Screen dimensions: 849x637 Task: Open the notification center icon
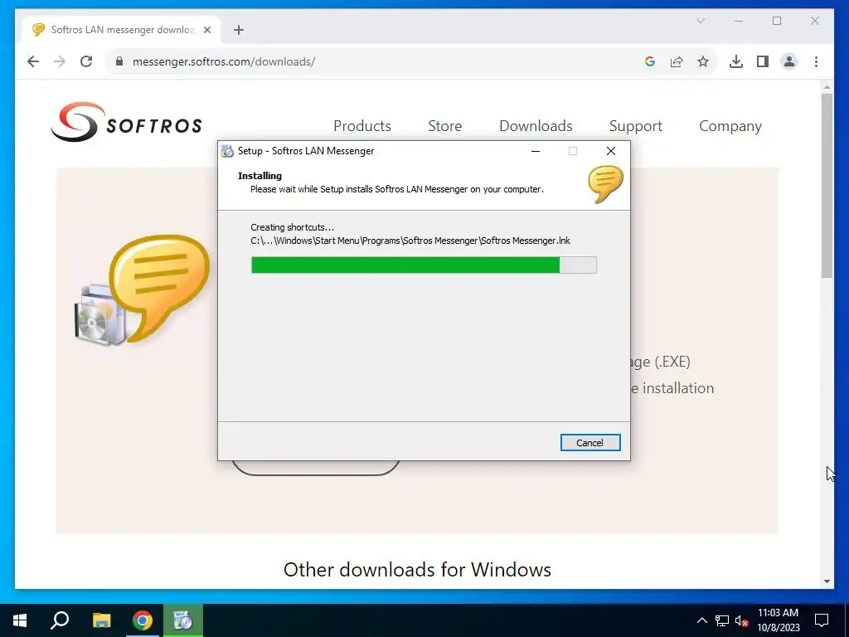click(822, 620)
